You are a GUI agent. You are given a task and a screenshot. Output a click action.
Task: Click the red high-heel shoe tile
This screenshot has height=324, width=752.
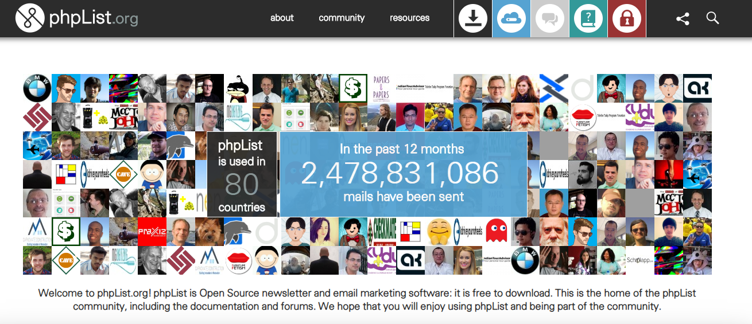669,174
